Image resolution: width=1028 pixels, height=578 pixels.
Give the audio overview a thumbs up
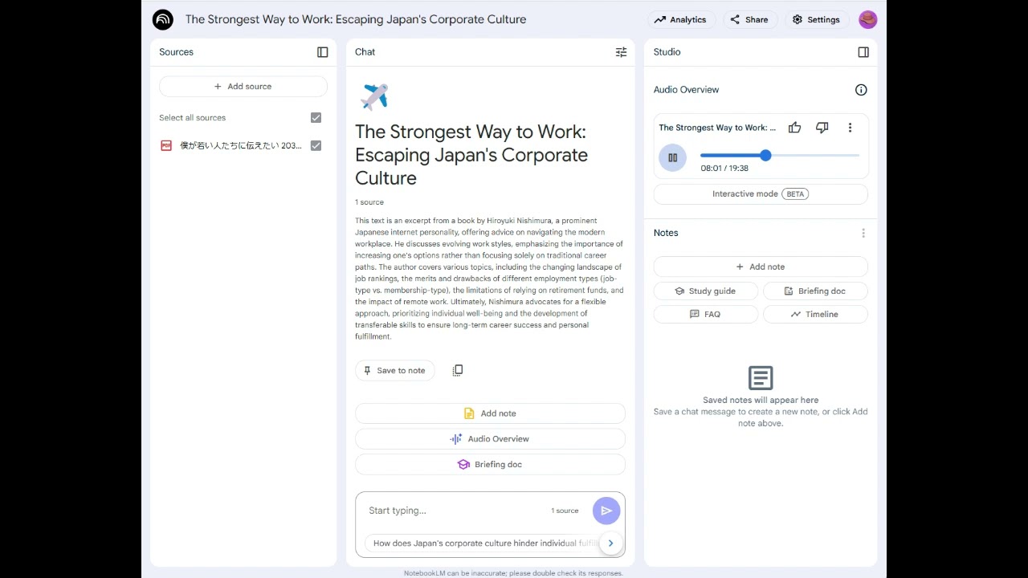coord(794,128)
